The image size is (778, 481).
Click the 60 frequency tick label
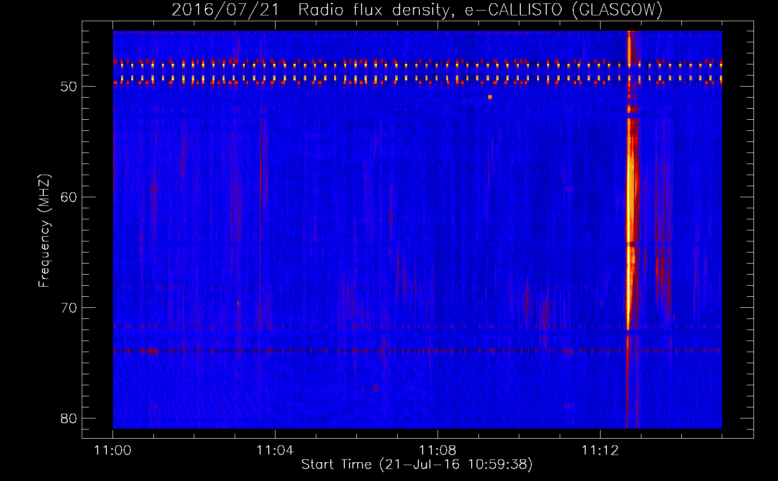(x=69, y=197)
